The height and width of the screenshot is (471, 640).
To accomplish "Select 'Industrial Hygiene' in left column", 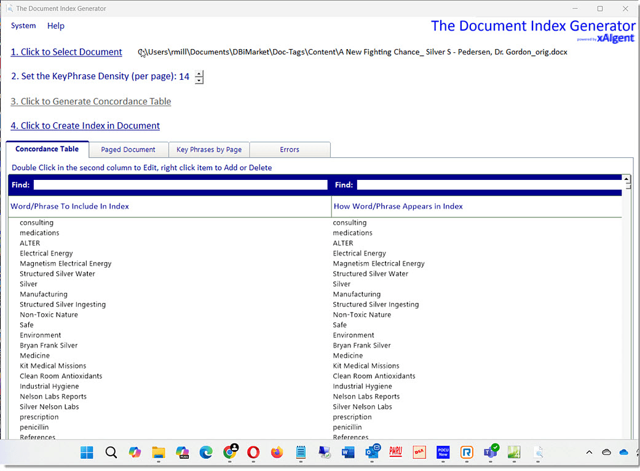I will point(49,386).
